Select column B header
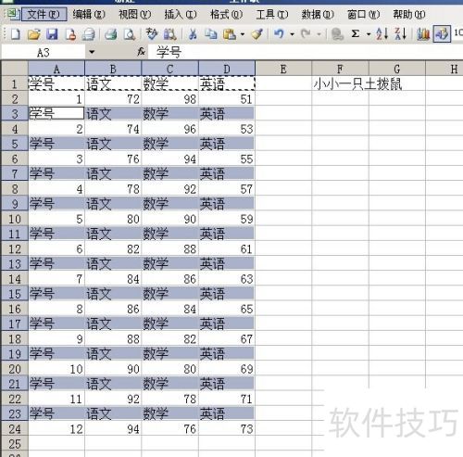Screen dimensions: 463x457 (x=113, y=69)
